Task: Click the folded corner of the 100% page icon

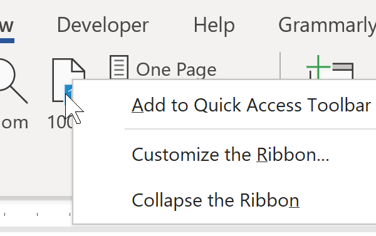Action: [78, 65]
